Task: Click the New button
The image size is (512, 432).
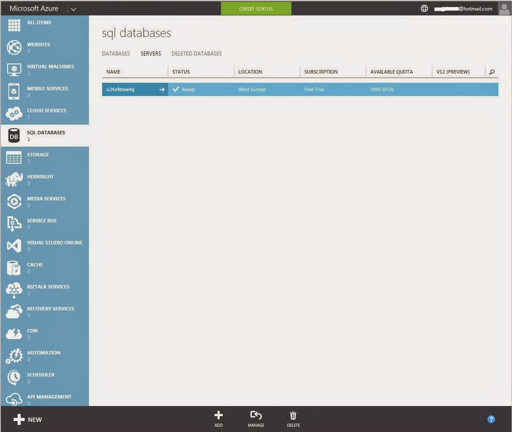Action: tap(28, 419)
